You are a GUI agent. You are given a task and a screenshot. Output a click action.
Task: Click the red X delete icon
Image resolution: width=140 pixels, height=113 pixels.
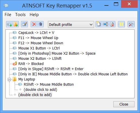(x=34, y=24)
